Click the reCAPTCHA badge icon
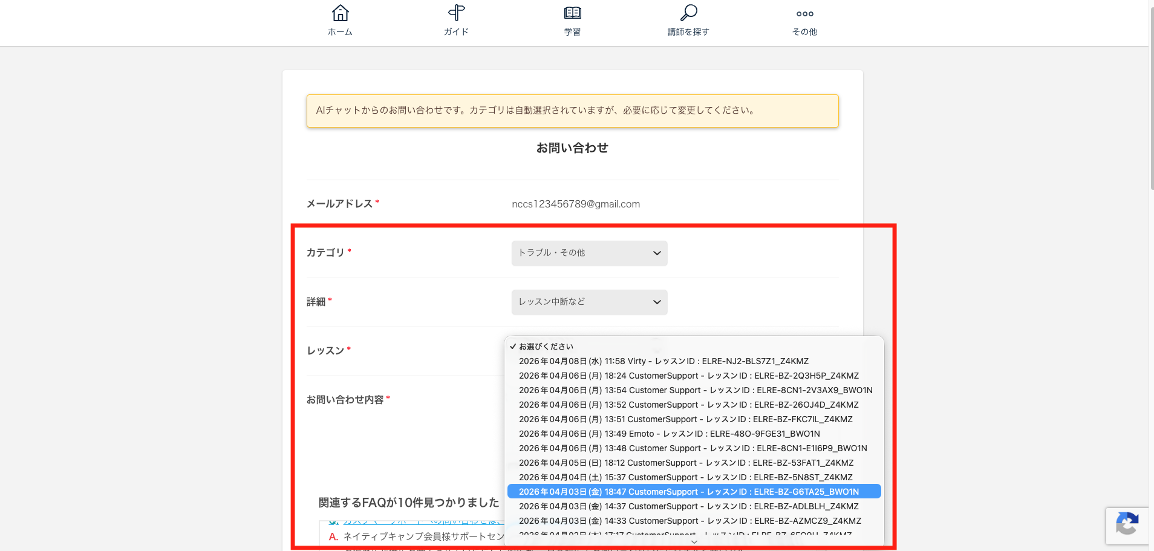1154x551 pixels. pyautogui.click(x=1127, y=524)
